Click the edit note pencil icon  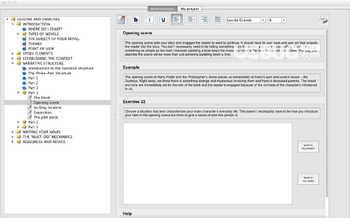point(122,20)
